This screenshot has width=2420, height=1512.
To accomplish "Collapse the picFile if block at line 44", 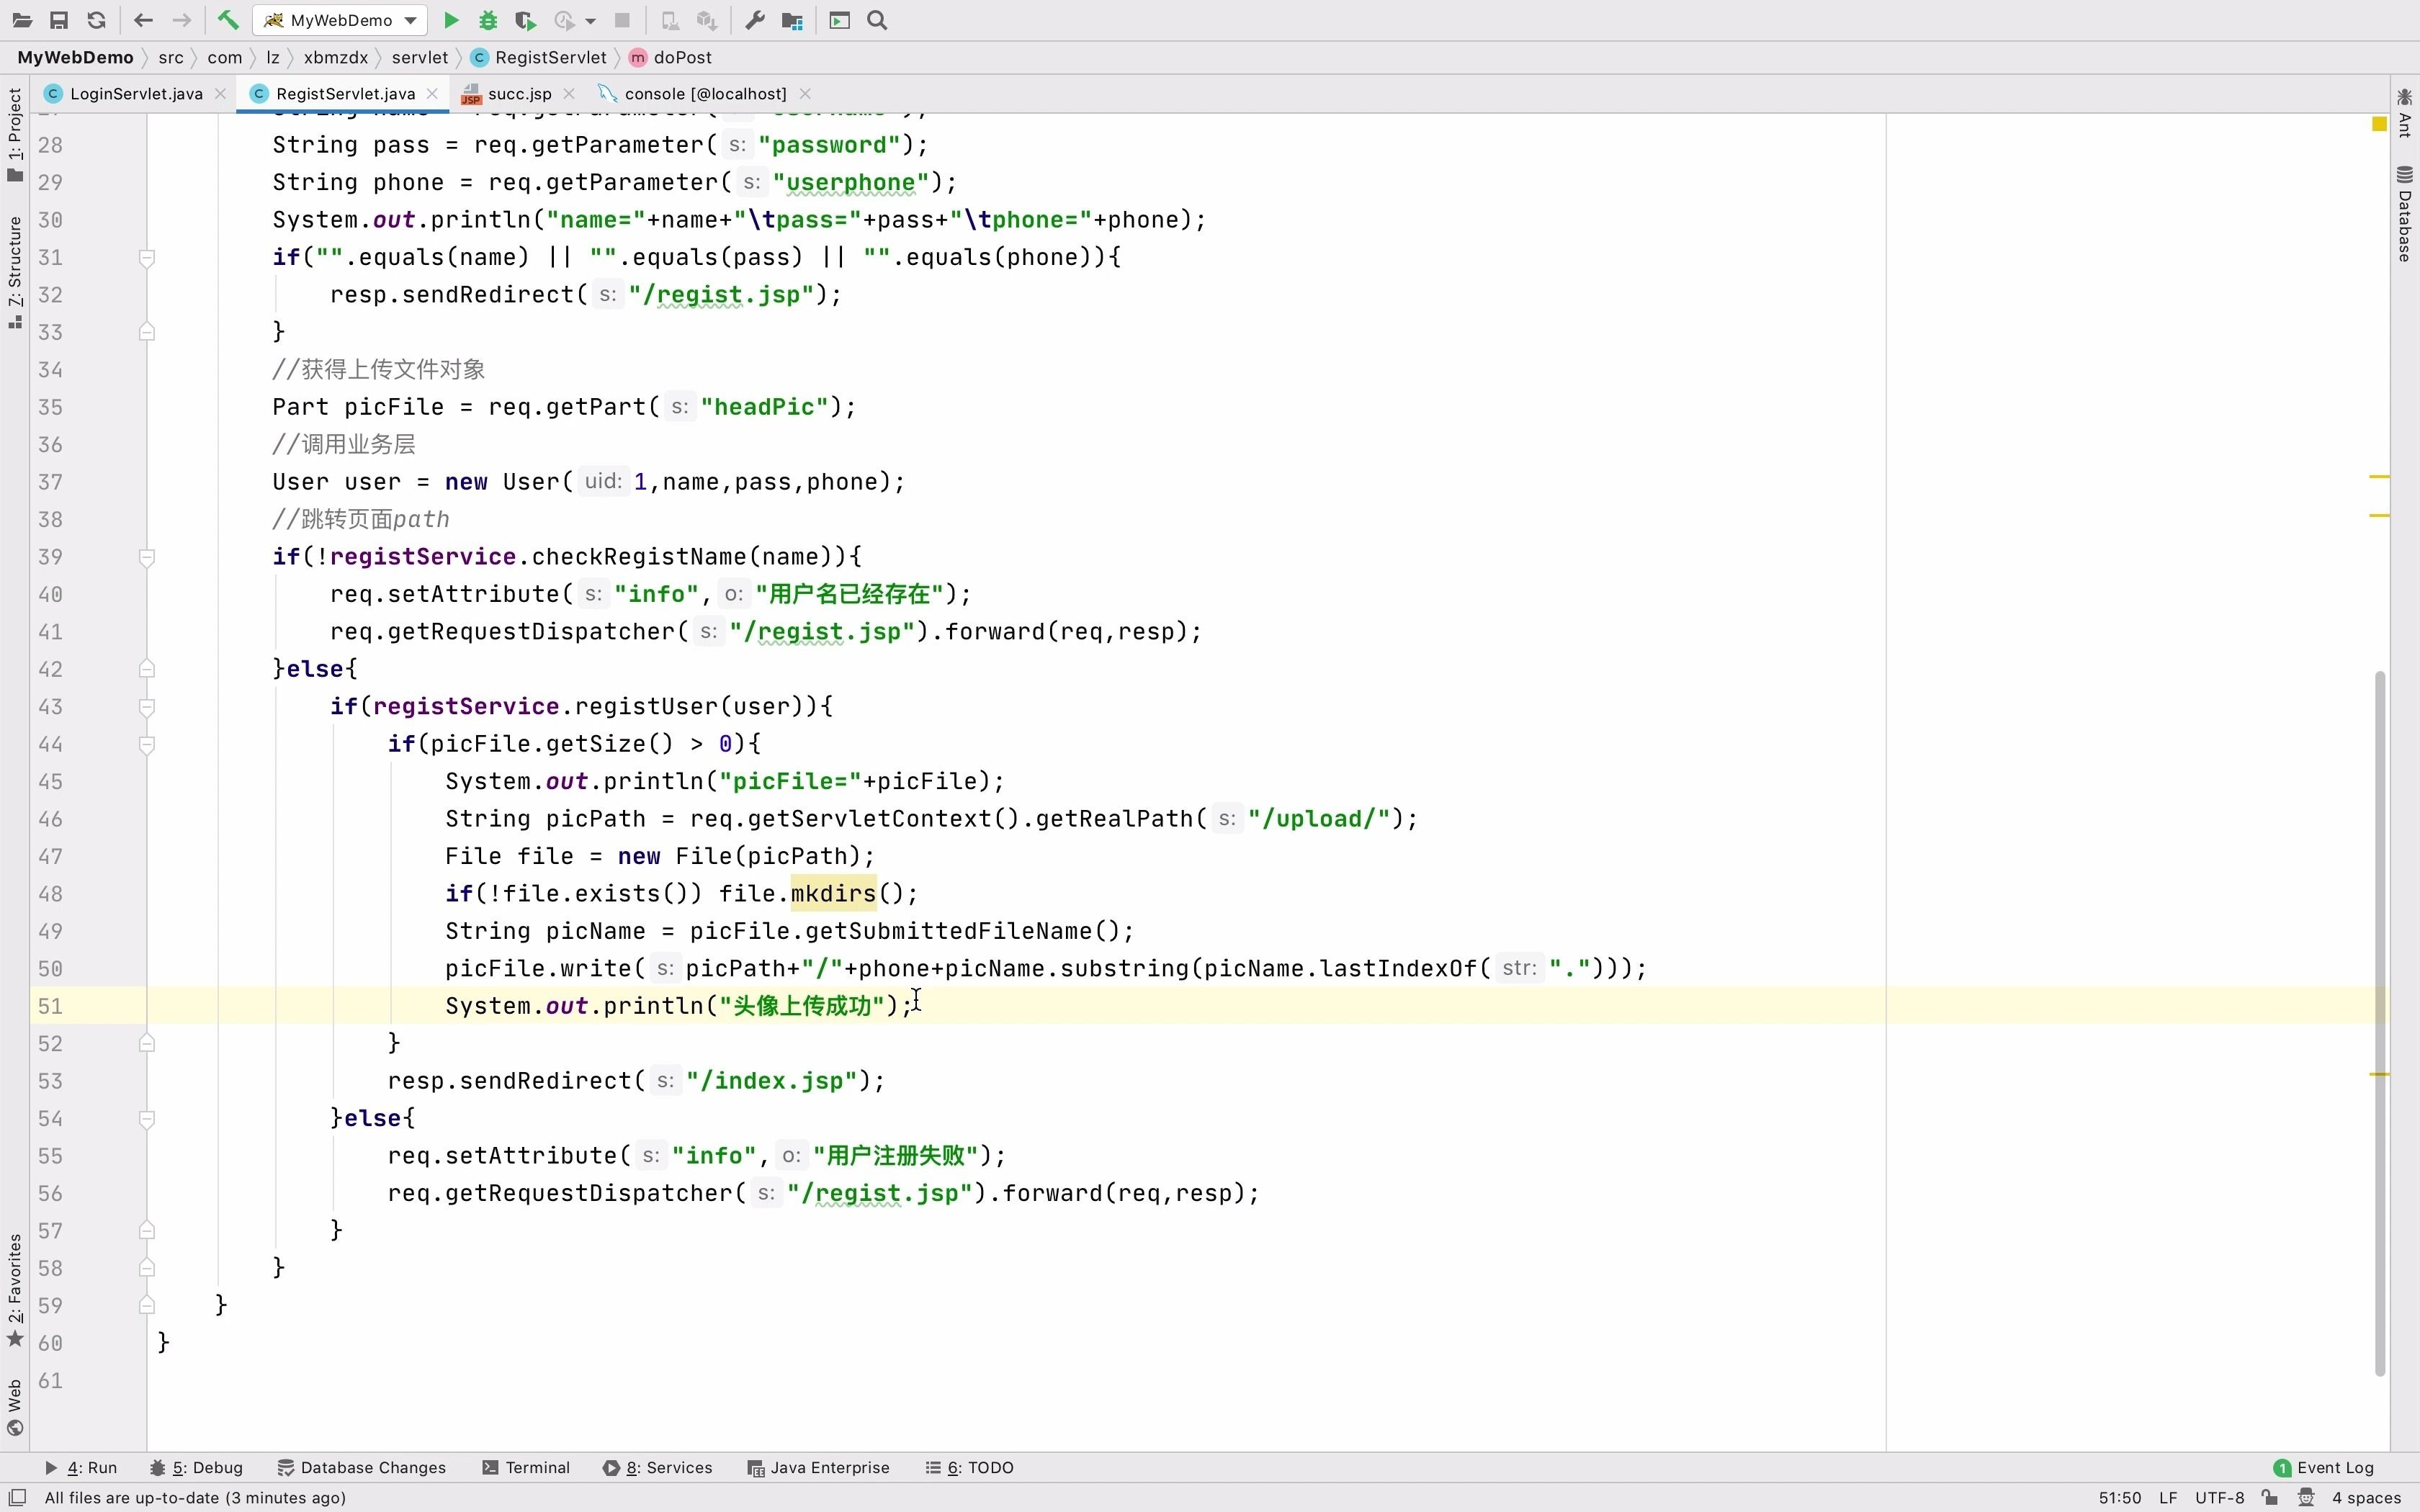I will 146,745.
